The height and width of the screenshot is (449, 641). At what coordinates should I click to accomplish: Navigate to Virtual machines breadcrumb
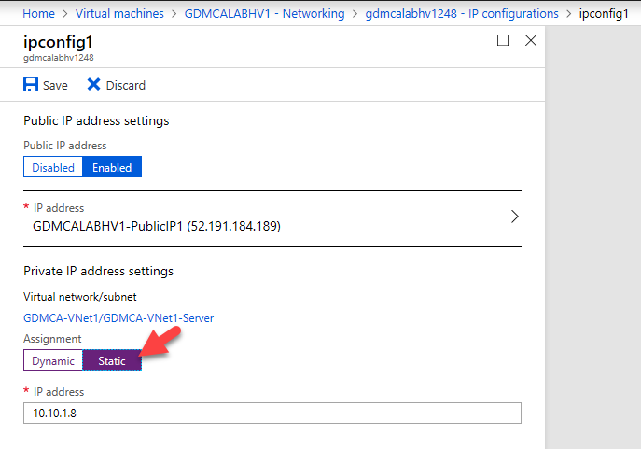click(x=119, y=13)
